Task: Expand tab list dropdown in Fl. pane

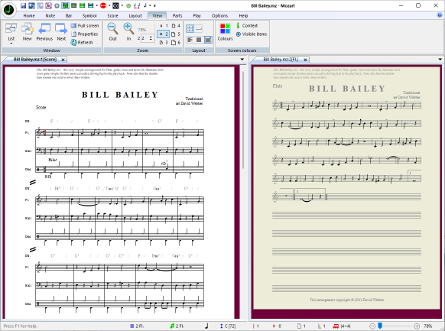Action: pyautogui.click(x=440, y=60)
